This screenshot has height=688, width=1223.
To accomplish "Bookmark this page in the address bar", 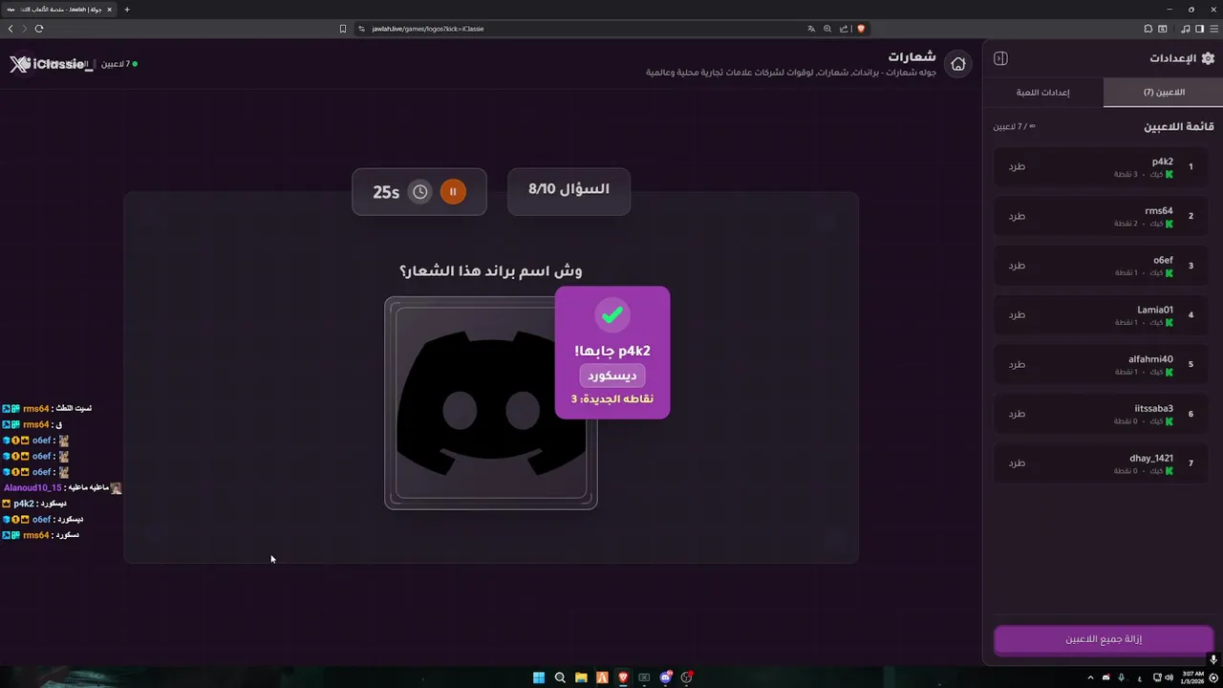I will coord(343,29).
